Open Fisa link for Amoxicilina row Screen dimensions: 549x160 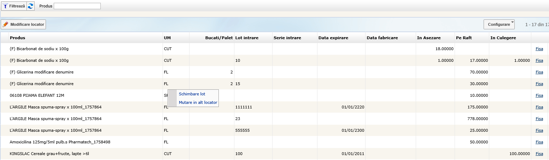tap(539, 142)
